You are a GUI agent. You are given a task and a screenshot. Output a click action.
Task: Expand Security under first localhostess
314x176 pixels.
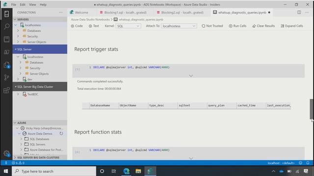(18, 36)
